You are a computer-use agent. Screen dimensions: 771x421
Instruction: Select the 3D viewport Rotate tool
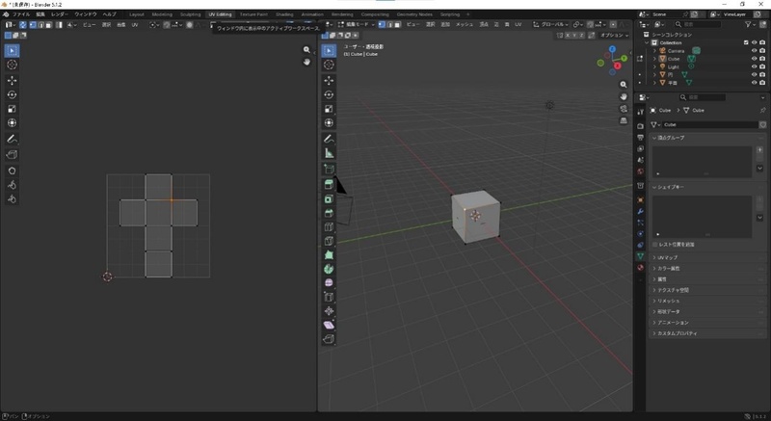tap(329, 94)
